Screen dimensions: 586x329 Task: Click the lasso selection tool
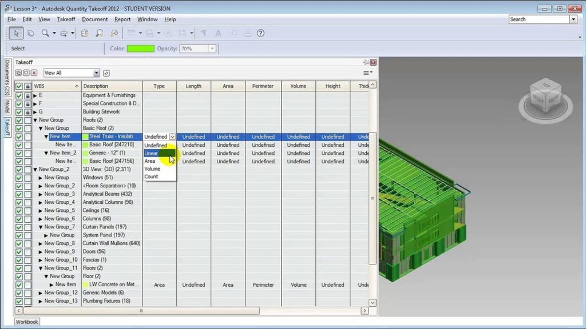tap(31, 33)
